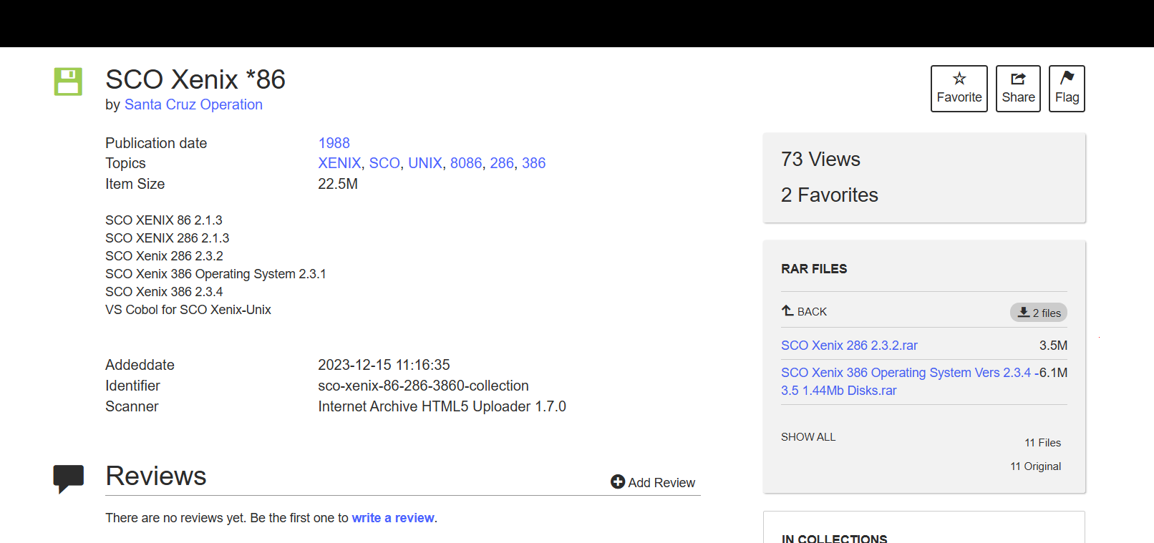Open the 11 Files link
Image resolution: width=1154 pixels, height=543 pixels.
(1042, 443)
